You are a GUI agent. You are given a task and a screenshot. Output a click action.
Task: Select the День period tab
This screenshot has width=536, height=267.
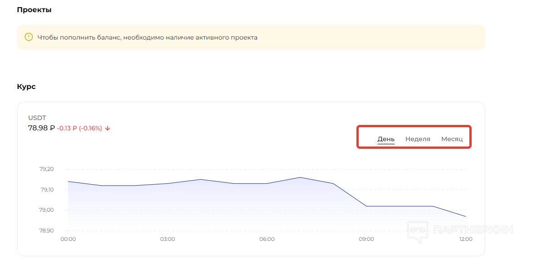[386, 139]
